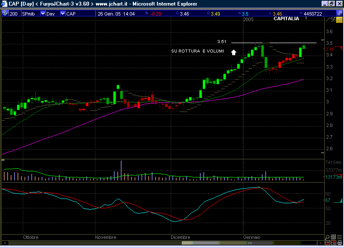Click the magnifier zoom icon at bottom-right
Image resolution: width=344 pixels, height=248 pixels.
(328, 237)
